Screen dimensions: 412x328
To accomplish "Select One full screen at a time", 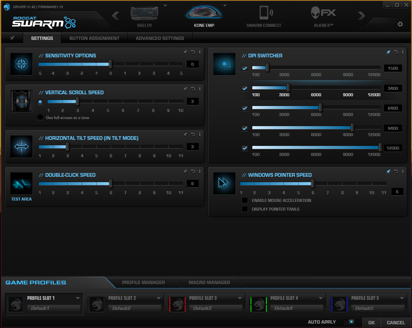I will [x=40, y=117].
